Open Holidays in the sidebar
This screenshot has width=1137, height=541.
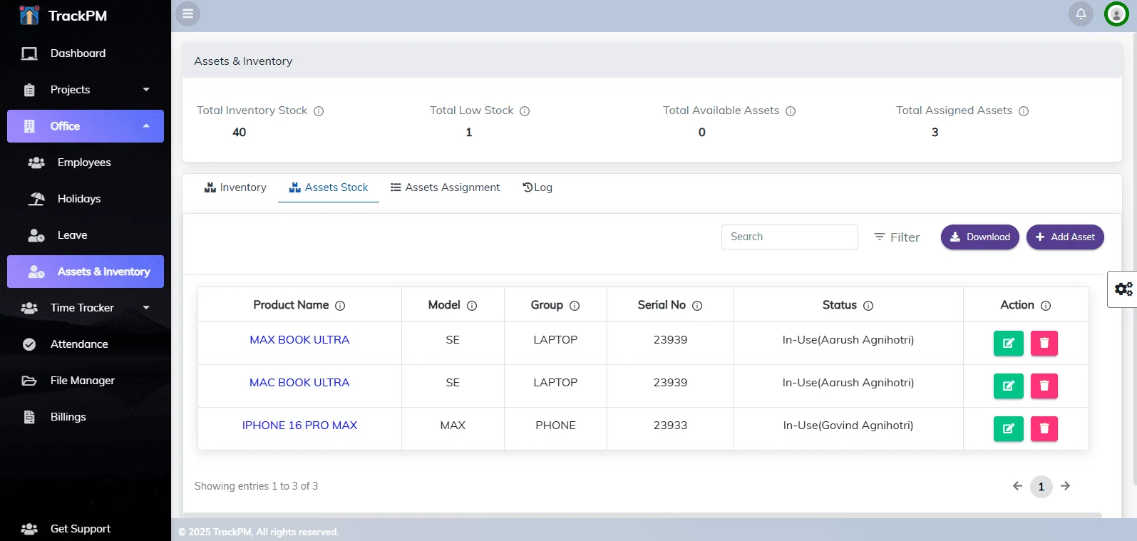[86, 199]
